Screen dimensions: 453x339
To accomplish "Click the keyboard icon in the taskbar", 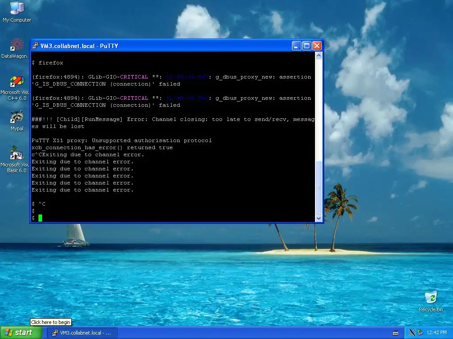I will tap(395, 333).
